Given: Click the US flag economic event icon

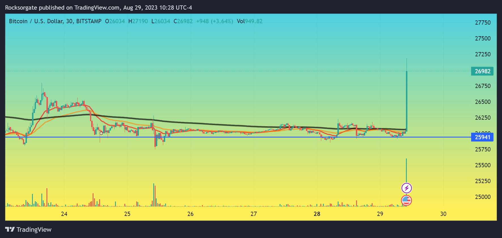Looking at the screenshot, I should click(x=407, y=200).
